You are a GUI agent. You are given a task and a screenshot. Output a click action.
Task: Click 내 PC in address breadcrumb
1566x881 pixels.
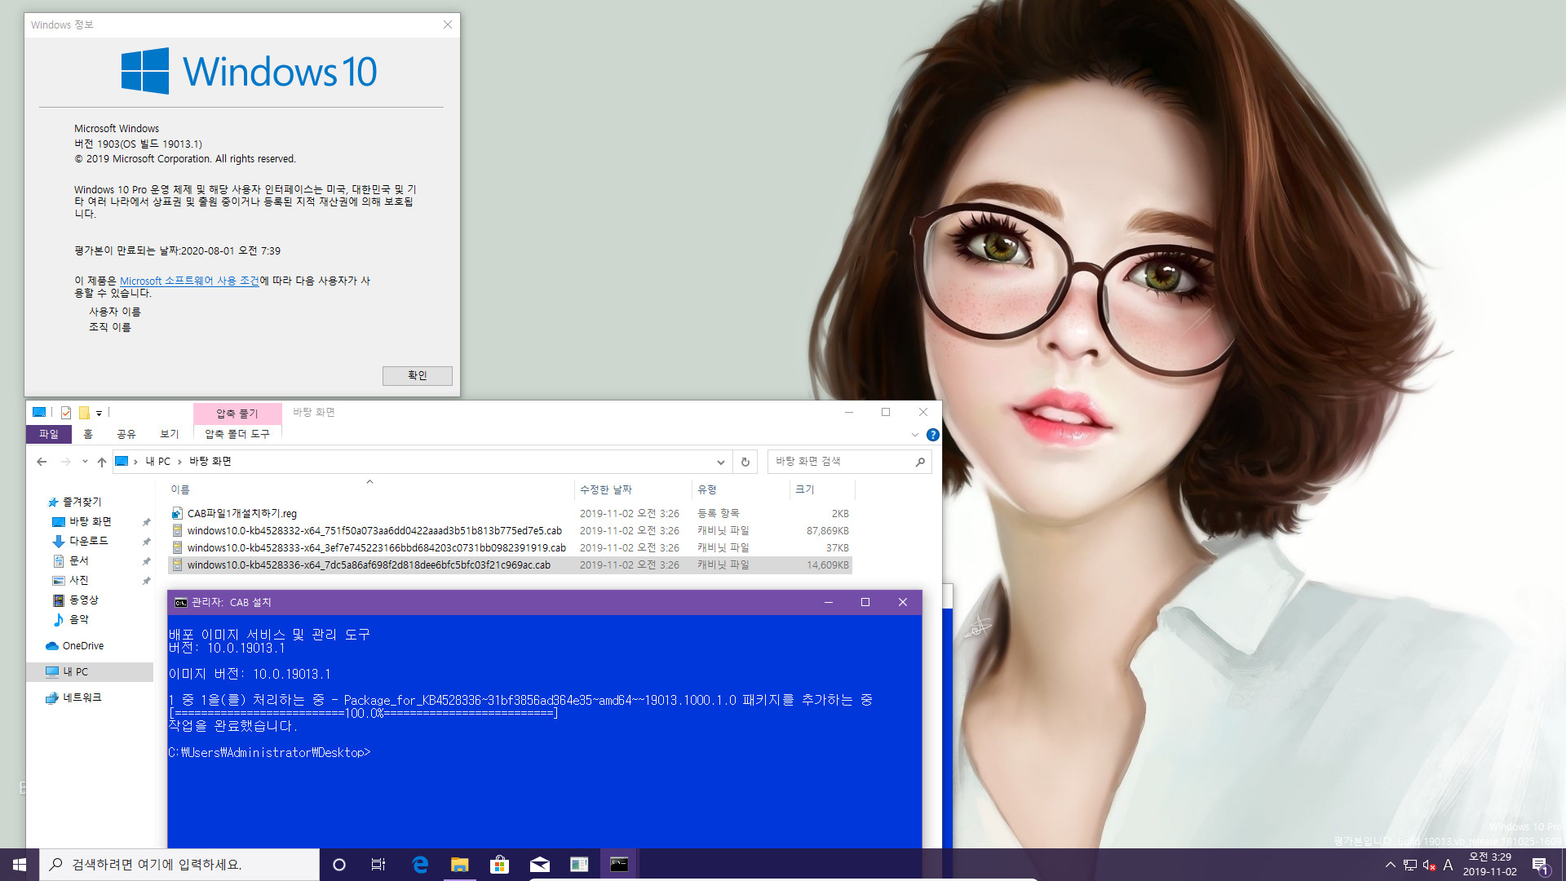[158, 462]
